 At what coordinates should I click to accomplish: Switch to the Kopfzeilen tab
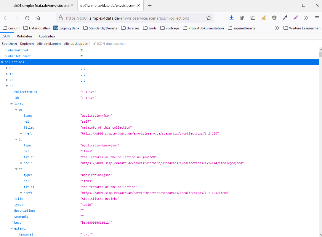[x=47, y=36]
